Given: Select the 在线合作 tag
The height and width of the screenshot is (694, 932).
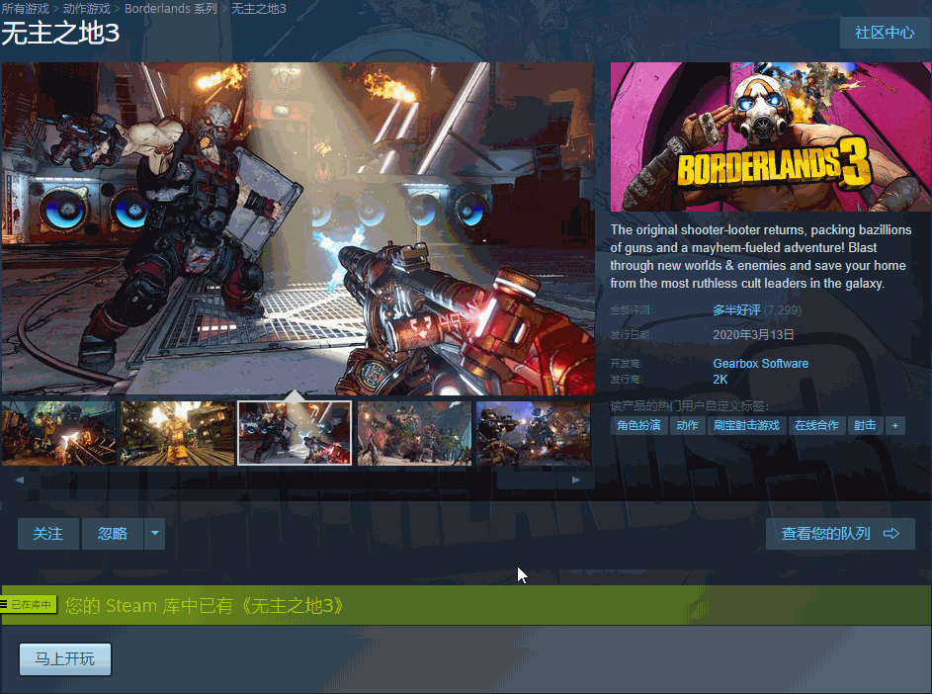Looking at the screenshot, I should tap(816, 425).
